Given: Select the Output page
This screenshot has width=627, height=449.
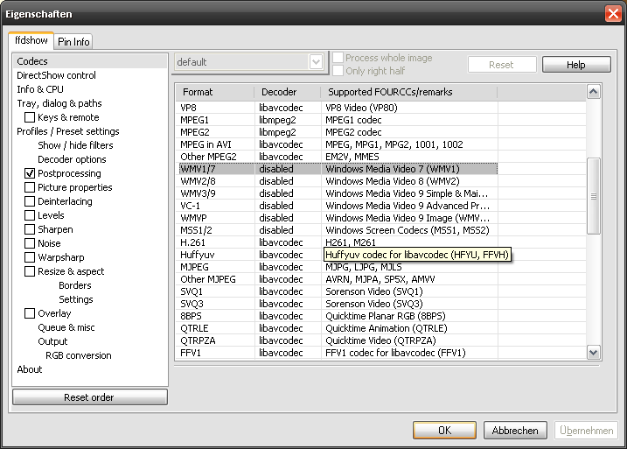Looking at the screenshot, I should click(x=52, y=341).
